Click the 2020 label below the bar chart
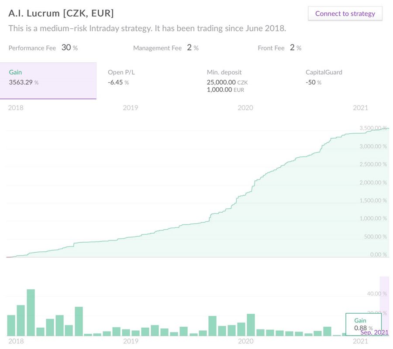Image resolution: width=393 pixels, height=349 pixels. [245, 341]
